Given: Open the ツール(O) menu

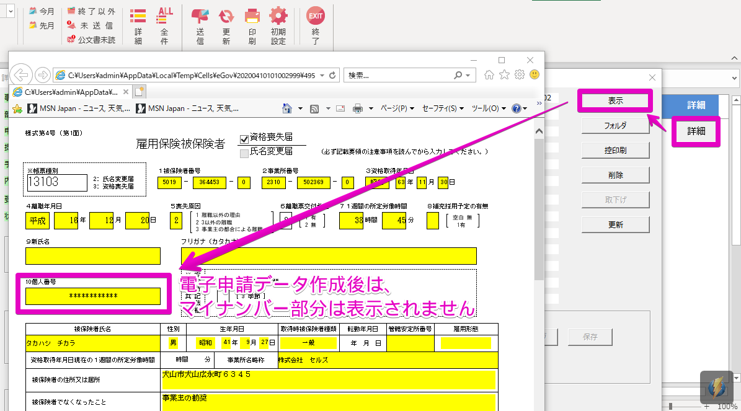Looking at the screenshot, I should [489, 108].
